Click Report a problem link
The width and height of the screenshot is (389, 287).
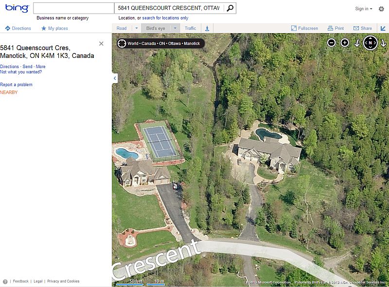tap(16, 85)
